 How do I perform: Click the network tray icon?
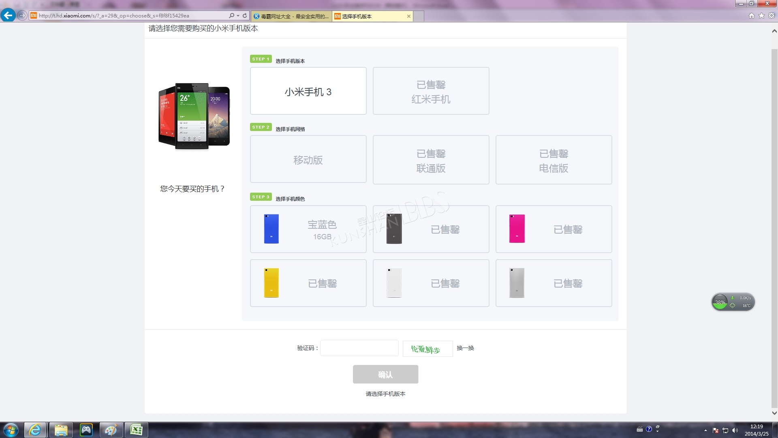[725, 430]
